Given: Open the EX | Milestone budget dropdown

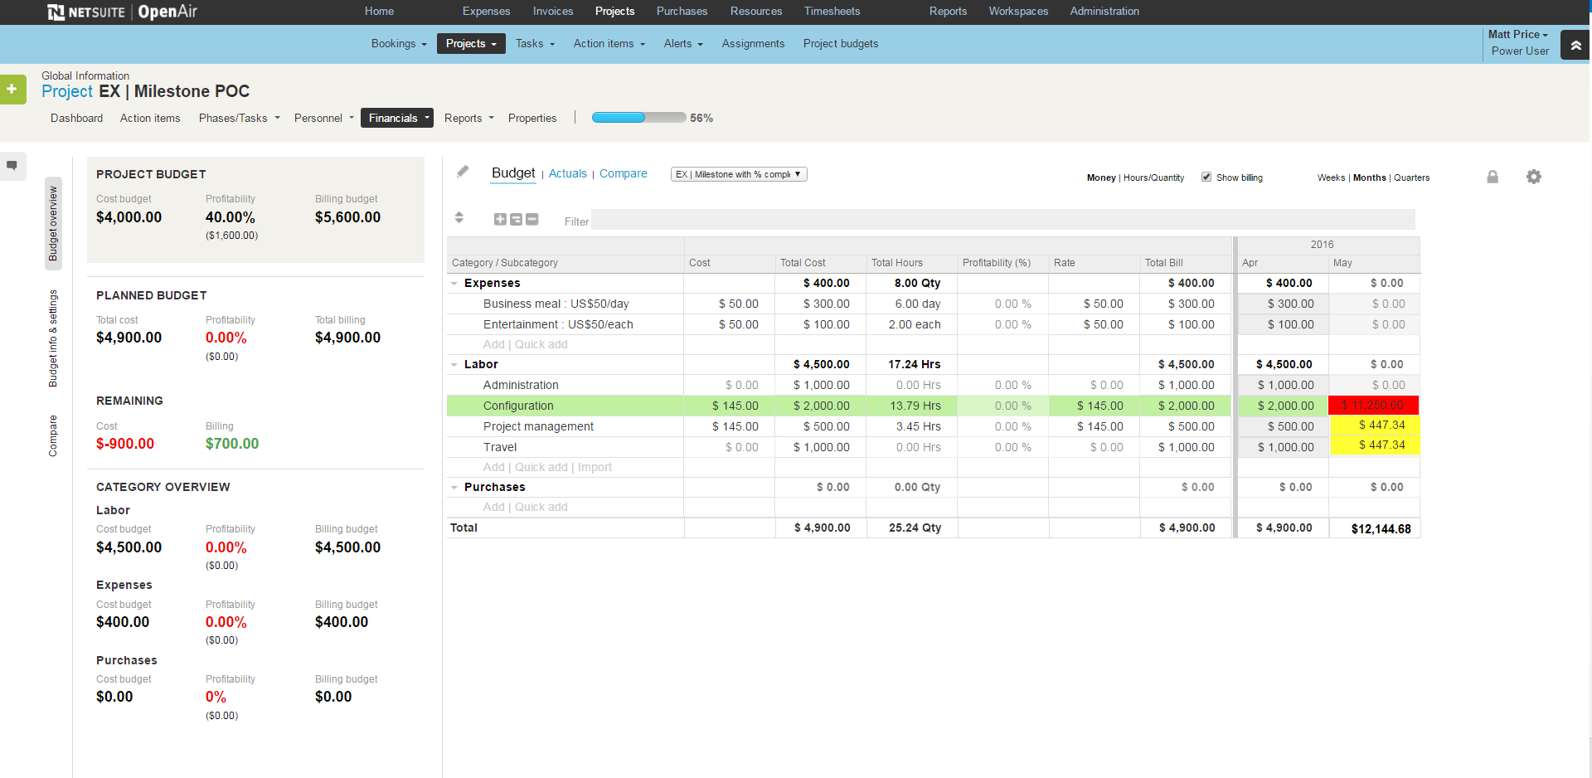Looking at the screenshot, I should (738, 174).
